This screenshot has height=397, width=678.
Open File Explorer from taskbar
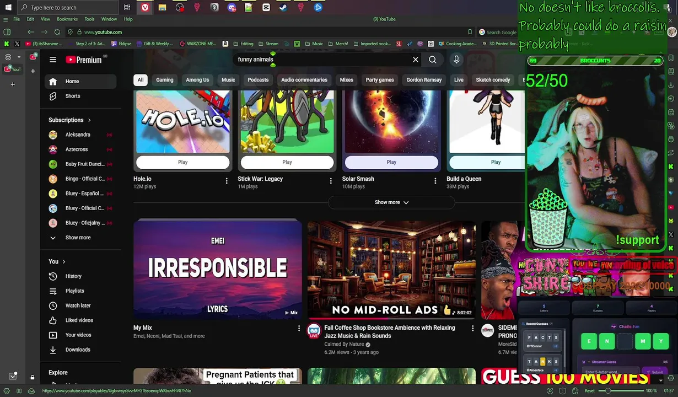click(x=162, y=7)
